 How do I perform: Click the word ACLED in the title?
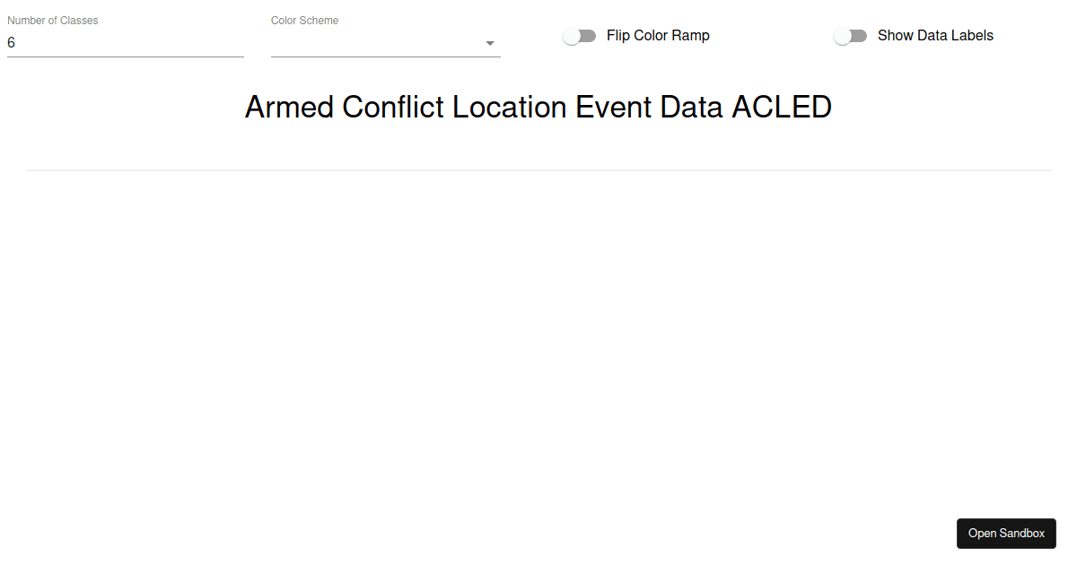782,108
